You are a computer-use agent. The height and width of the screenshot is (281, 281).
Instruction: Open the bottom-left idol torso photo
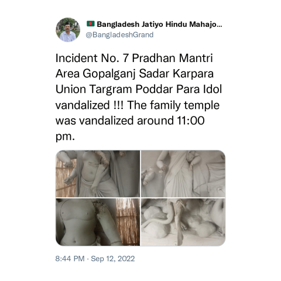(98, 222)
